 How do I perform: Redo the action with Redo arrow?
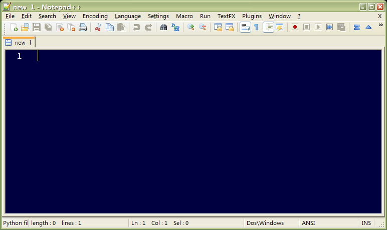click(x=148, y=27)
